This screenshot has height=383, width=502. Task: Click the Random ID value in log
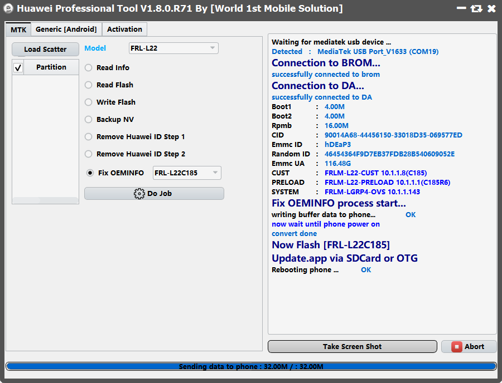389,154
